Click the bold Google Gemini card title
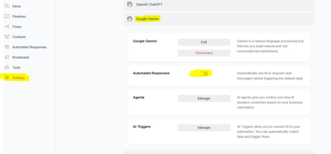 [x=145, y=41]
